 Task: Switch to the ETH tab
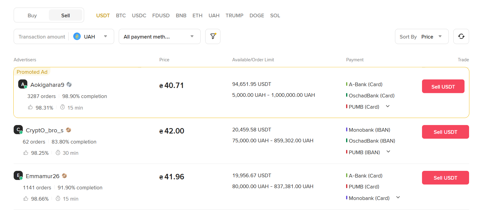click(x=197, y=15)
